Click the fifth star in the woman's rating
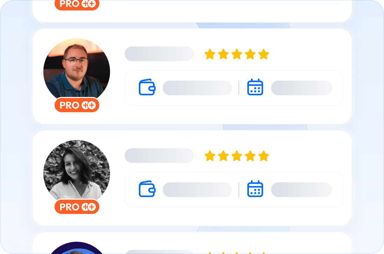Image resolution: width=384 pixels, height=254 pixels. (x=264, y=156)
